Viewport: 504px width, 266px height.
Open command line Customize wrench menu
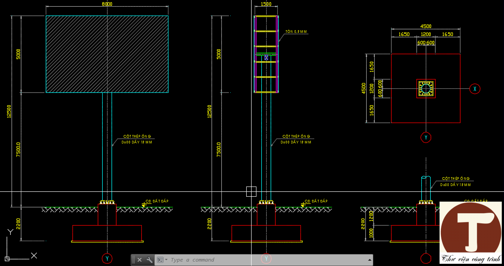149,260
